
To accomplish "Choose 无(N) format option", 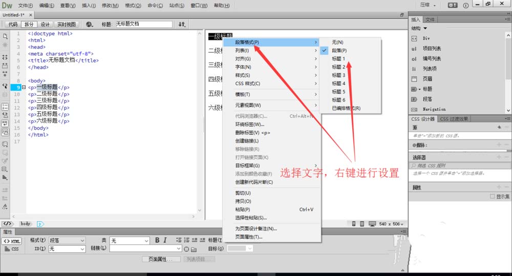I will (337, 42).
